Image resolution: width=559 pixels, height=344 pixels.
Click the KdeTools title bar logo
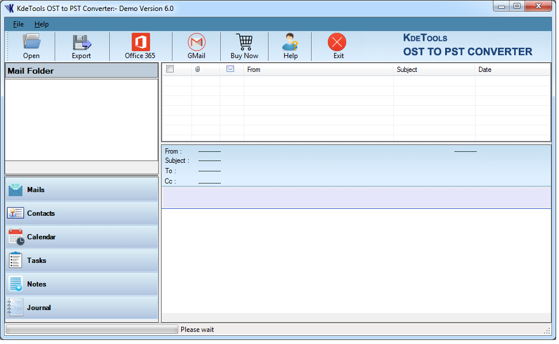point(9,8)
